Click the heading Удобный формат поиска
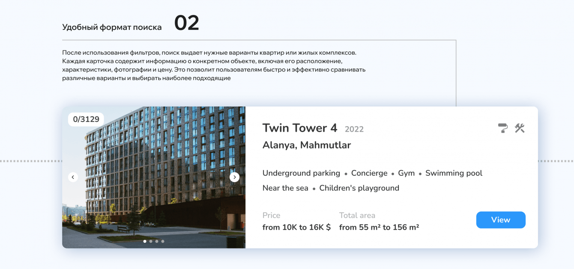 pyautogui.click(x=112, y=27)
